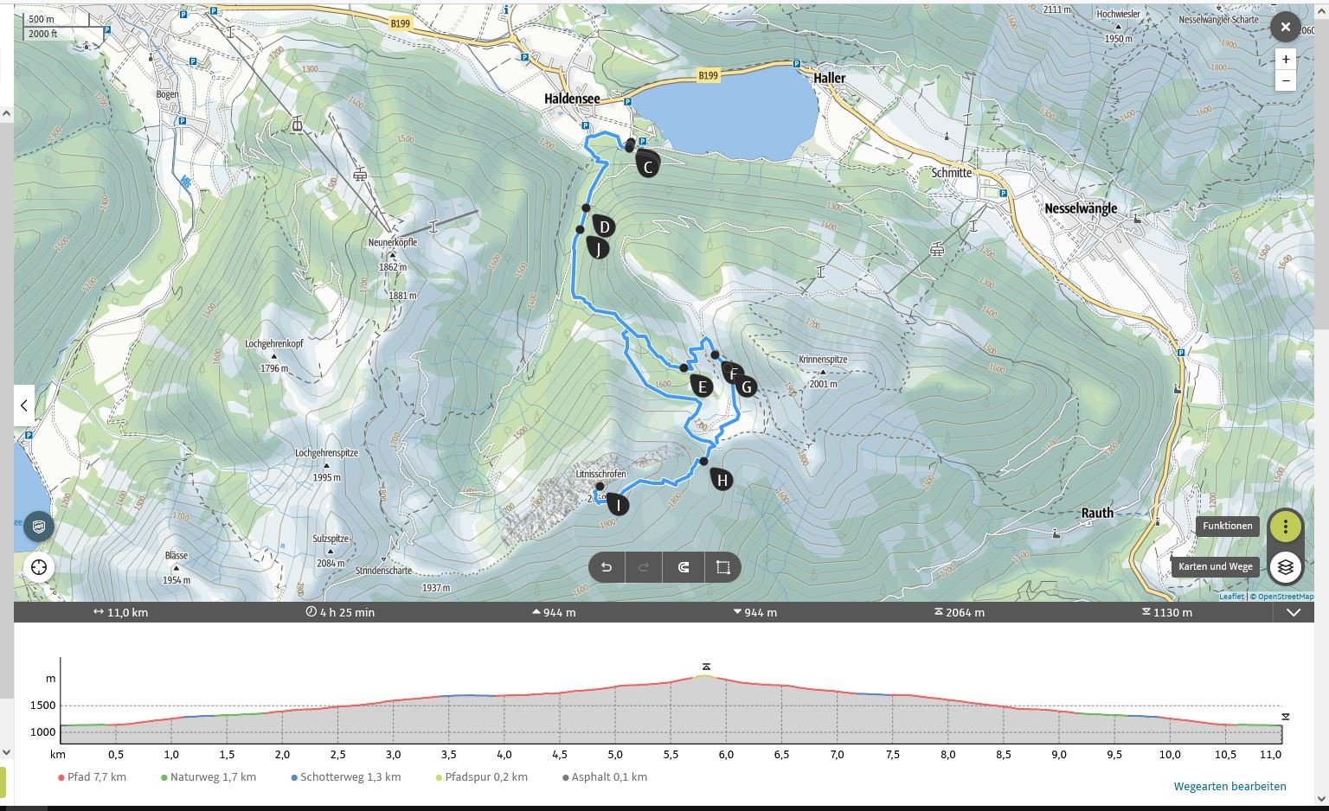
Task: Undo the last route edit
Action: (x=607, y=567)
